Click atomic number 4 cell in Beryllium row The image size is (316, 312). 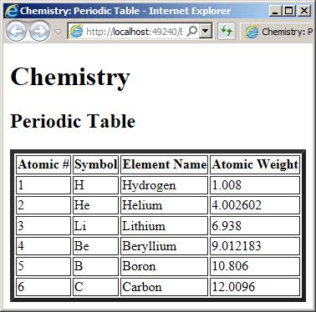point(43,246)
